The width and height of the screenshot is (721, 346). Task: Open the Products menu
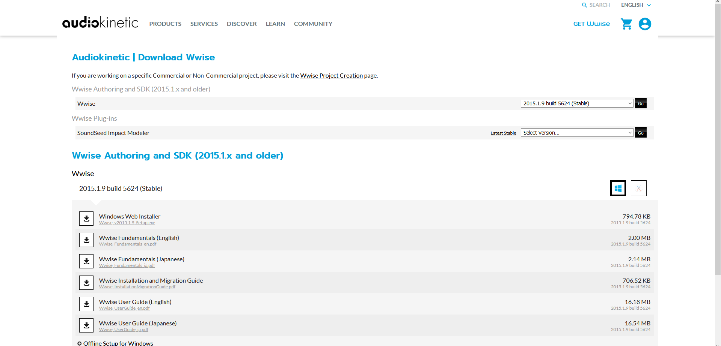165,24
